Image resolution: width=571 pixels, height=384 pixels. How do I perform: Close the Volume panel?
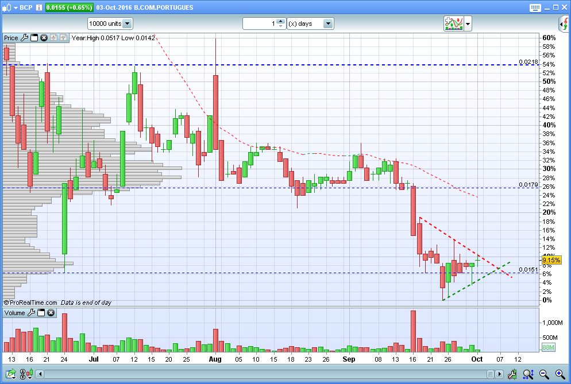pos(51,313)
